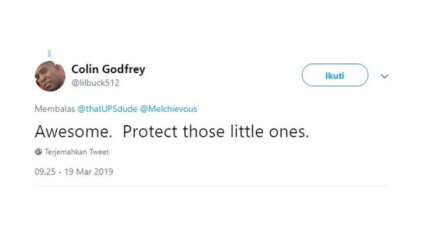The height and width of the screenshot is (237, 421).
Task: Click the tweet text starting with Awesome
Action: [x=172, y=132]
